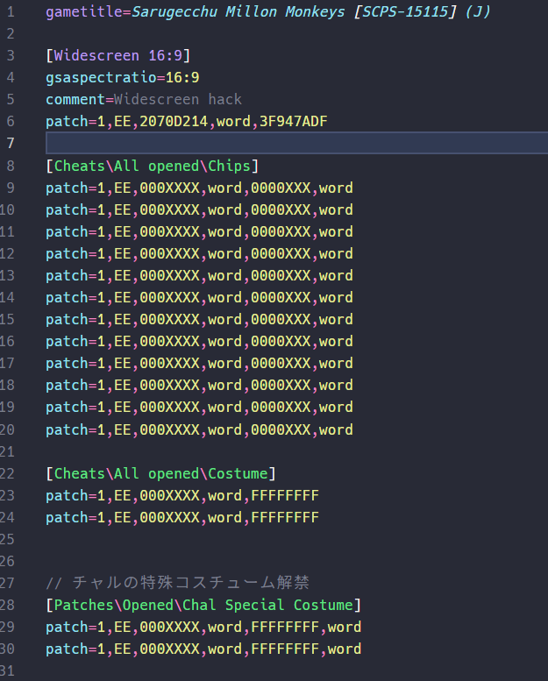Place cursor in patch line ending 3F947ADF
Viewport: 548px width, 681px height.
tap(187, 122)
